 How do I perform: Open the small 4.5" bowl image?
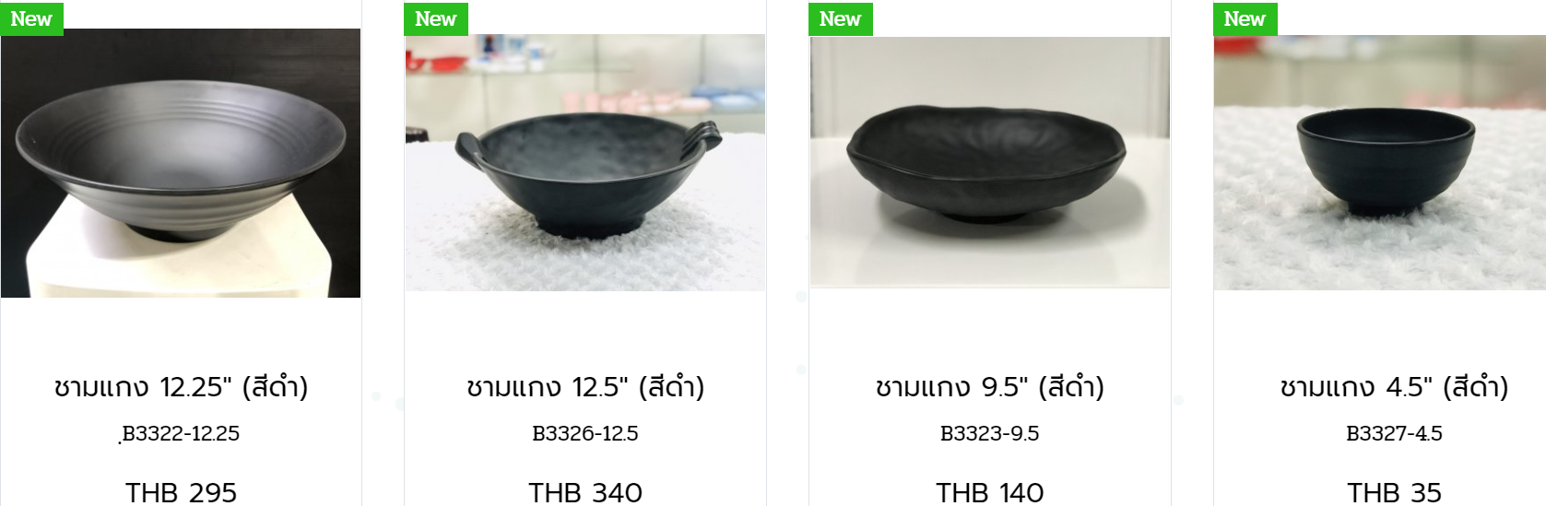[x=1379, y=163]
